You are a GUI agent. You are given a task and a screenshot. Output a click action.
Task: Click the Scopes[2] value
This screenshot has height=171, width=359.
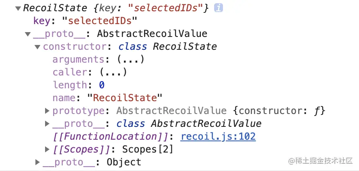(148, 149)
